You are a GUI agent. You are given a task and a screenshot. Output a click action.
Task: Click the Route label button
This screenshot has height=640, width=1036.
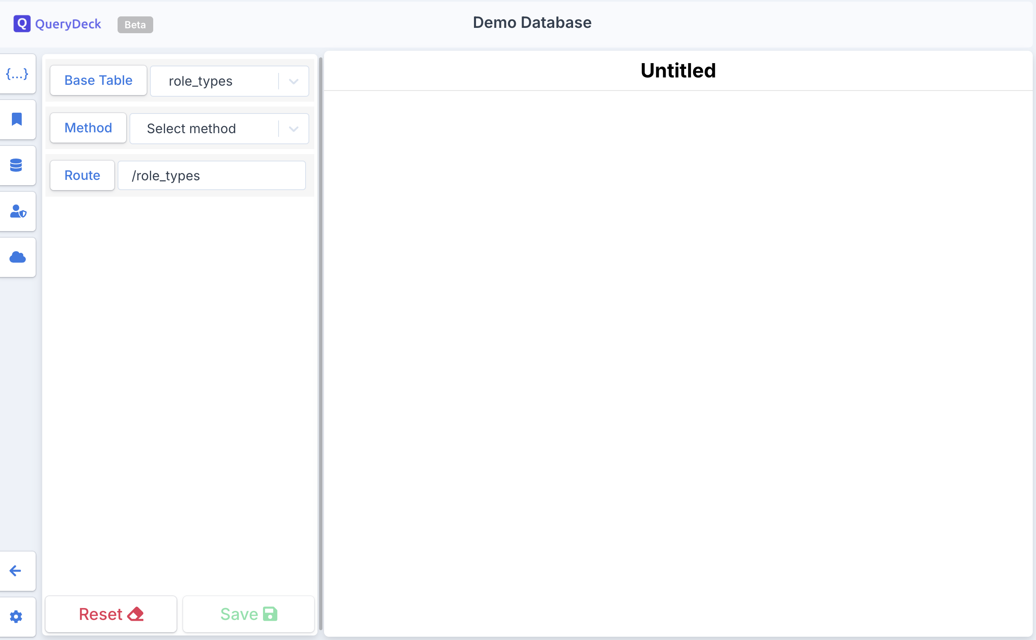[x=82, y=175]
